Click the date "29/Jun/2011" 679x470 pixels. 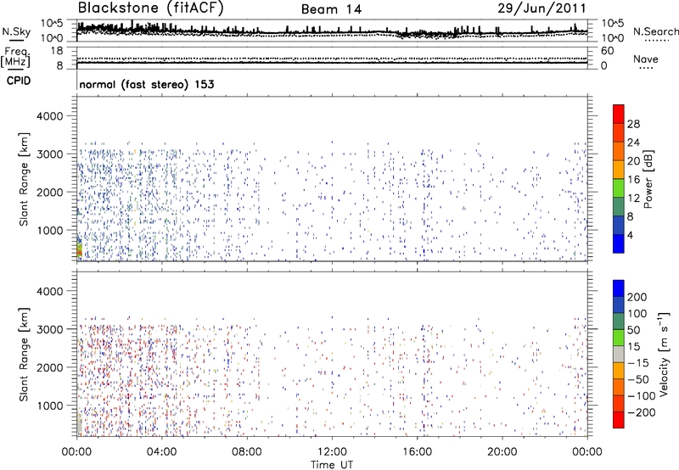coord(542,8)
